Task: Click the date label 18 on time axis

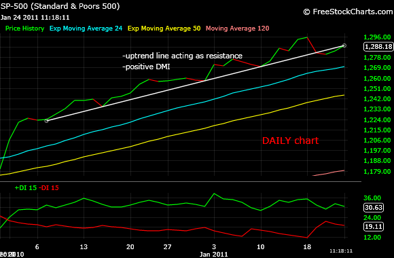Action: tap(307, 247)
